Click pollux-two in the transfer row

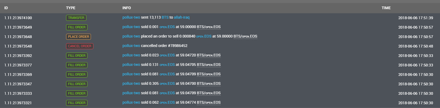[x=131, y=17]
